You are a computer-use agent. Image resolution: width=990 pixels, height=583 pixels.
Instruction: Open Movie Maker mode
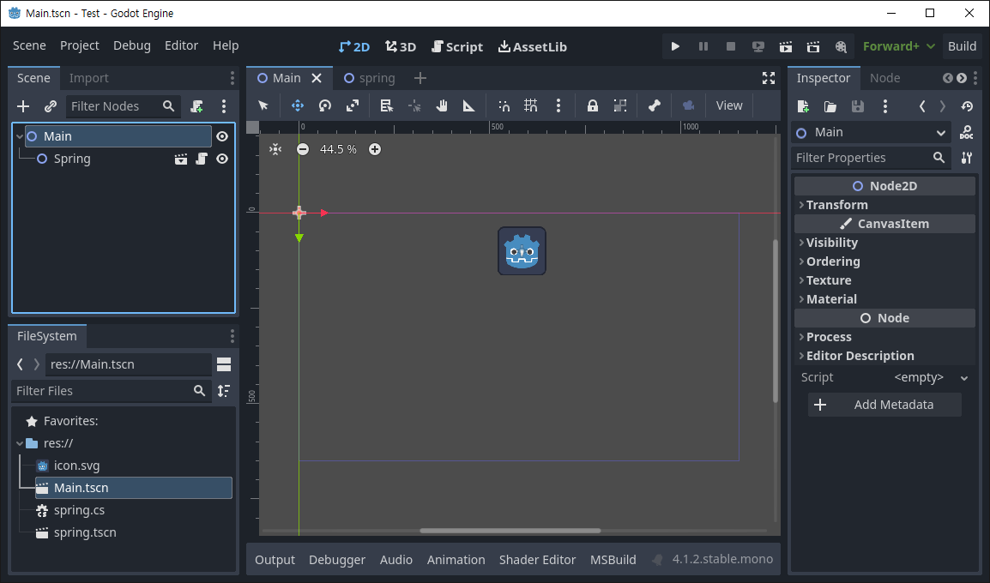841,46
